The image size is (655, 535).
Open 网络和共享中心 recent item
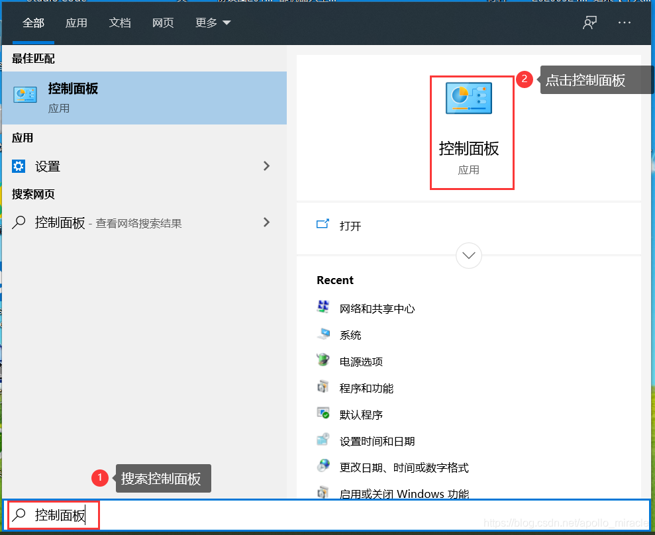pyautogui.click(x=377, y=309)
